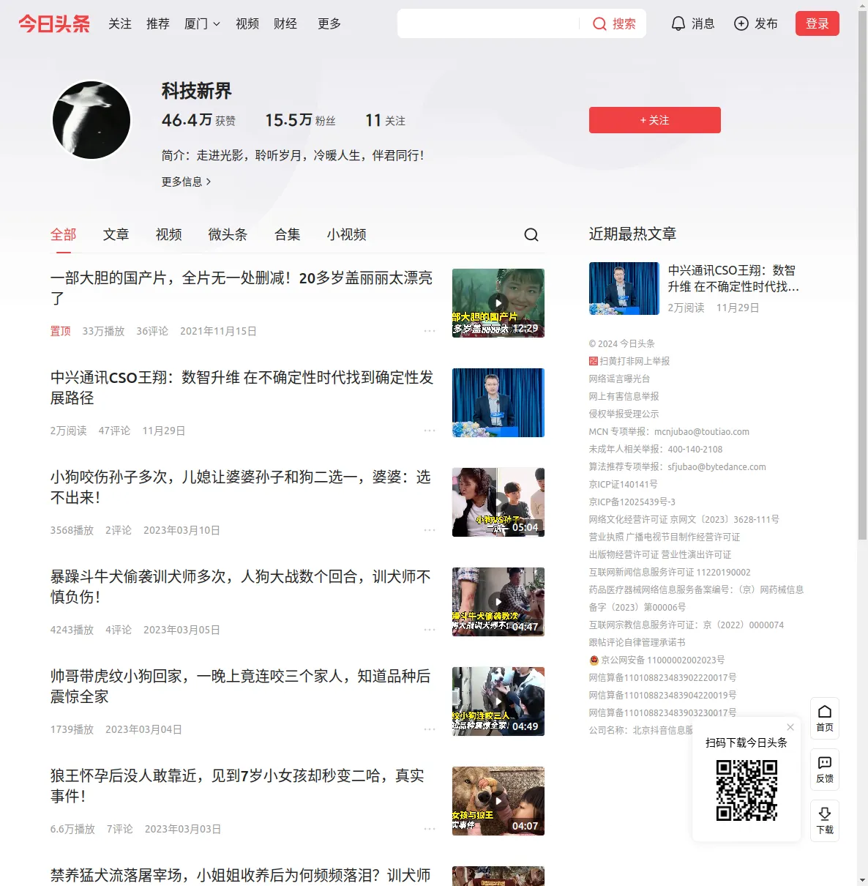Open the 网上有害信息举报 link
The width and height of the screenshot is (868, 886).
[x=624, y=396]
